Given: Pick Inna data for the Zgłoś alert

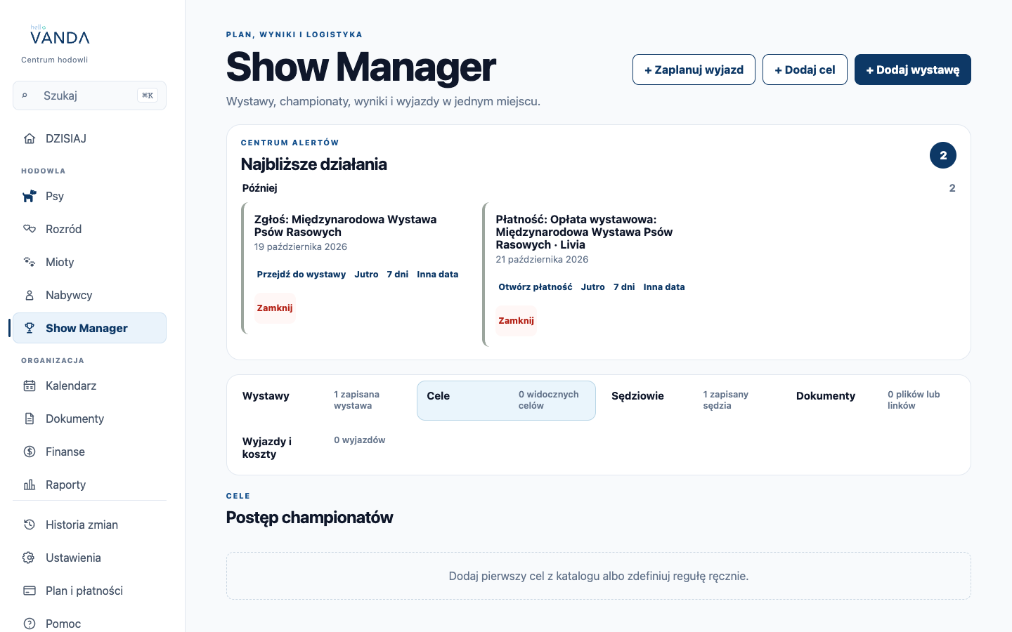Looking at the screenshot, I should click(x=438, y=275).
